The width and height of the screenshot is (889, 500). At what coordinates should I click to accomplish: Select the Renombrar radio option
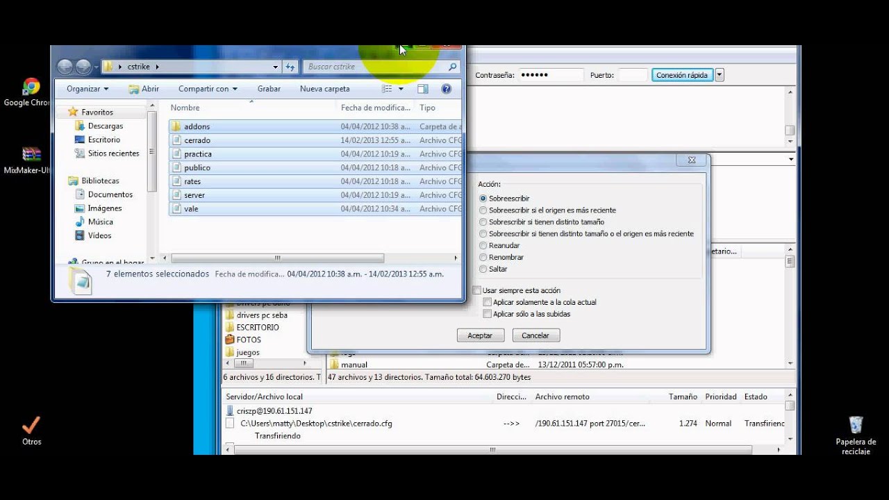pos(483,258)
